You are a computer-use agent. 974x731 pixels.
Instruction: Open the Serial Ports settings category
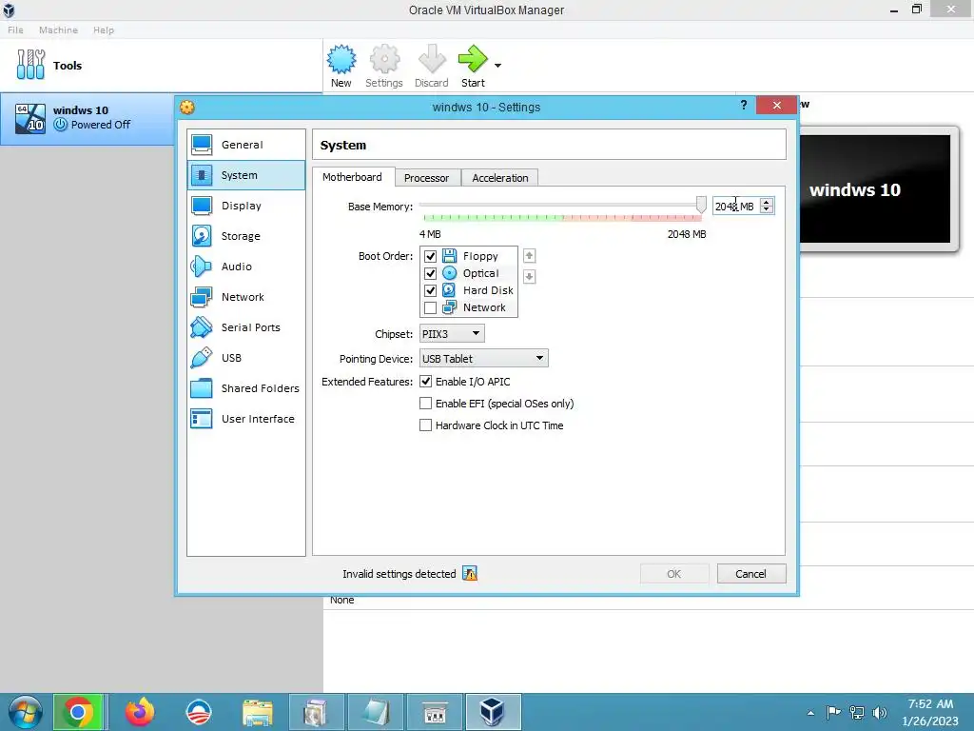click(x=246, y=327)
